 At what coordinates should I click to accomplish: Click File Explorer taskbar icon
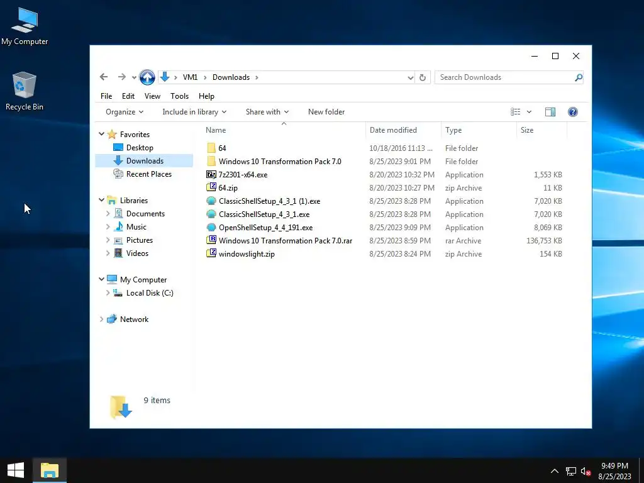49,470
